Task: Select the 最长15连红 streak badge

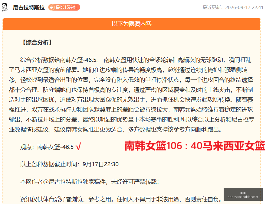Action: pyautogui.click(x=64, y=7)
